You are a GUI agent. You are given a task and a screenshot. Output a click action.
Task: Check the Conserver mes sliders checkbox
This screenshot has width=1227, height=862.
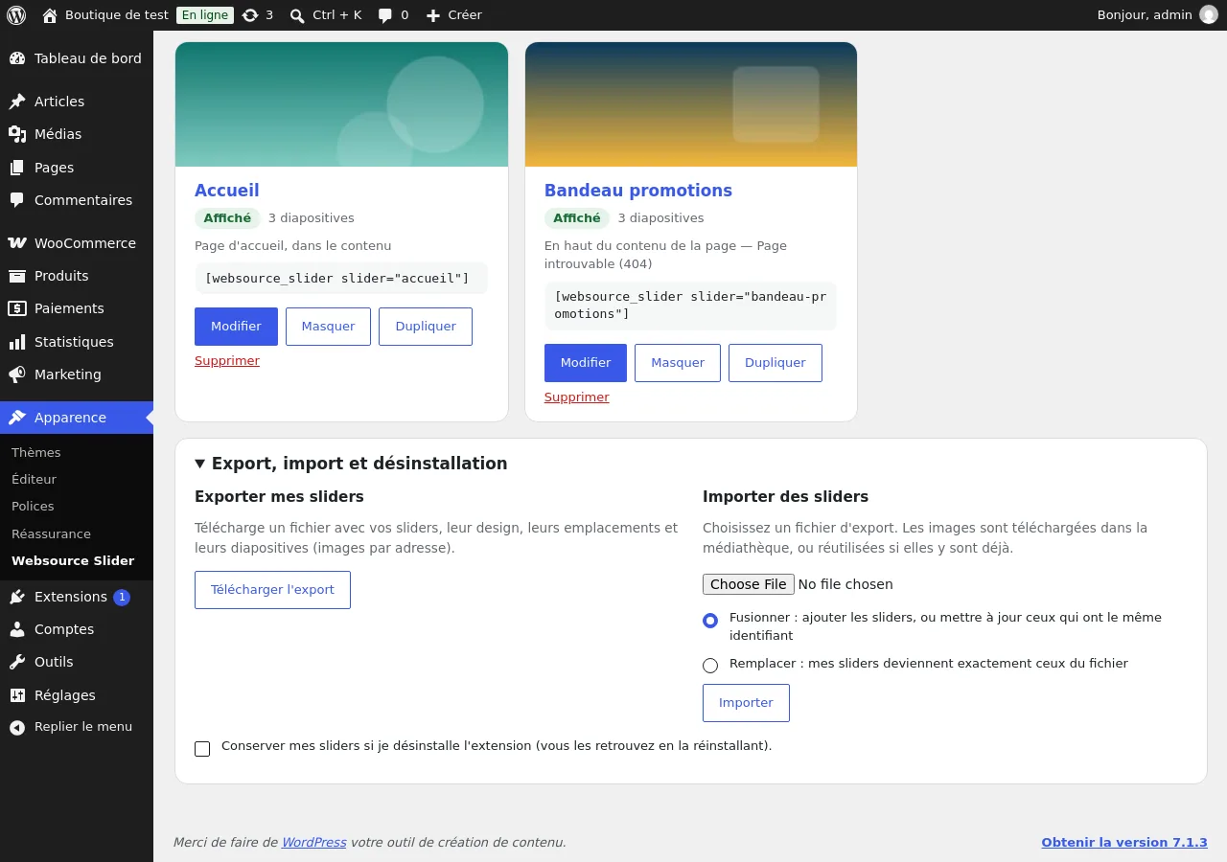click(202, 749)
